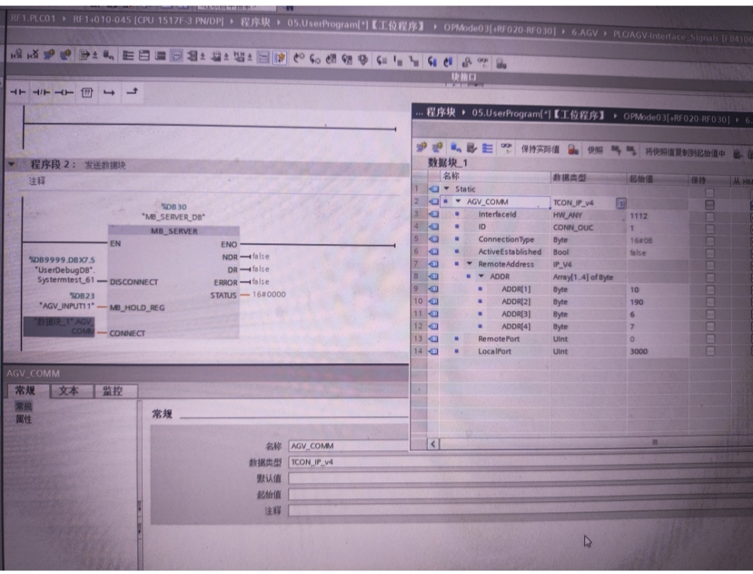The height and width of the screenshot is (574, 753).
Task: Toggle retain checkbox for RemoteAddress row
Action: [709, 266]
